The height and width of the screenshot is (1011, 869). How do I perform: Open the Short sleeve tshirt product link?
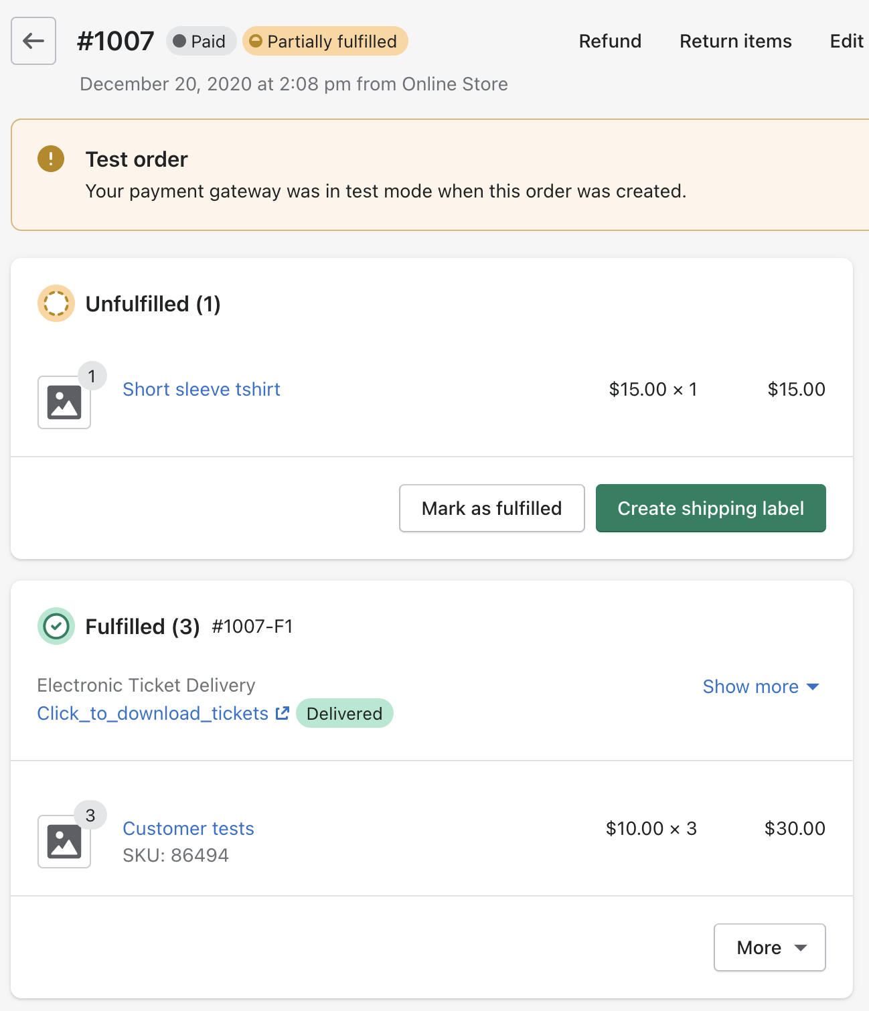202,389
